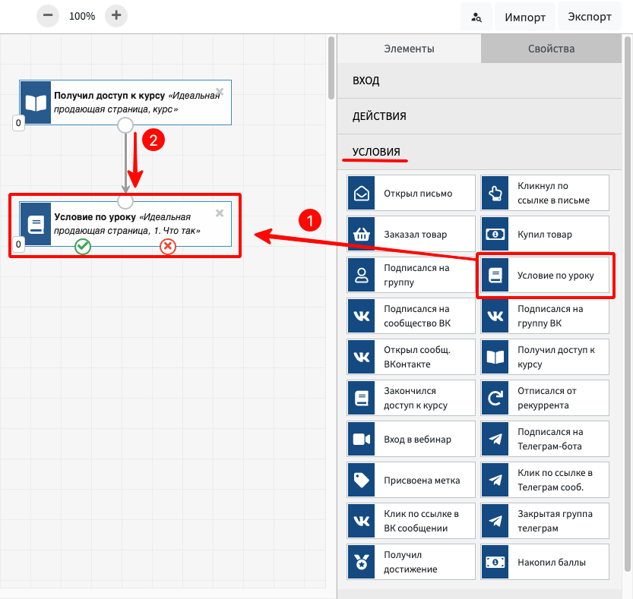Pick the 'Купил товар' money condition
The height and width of the screenshot is (599, 633).
(x=545, y=235)
